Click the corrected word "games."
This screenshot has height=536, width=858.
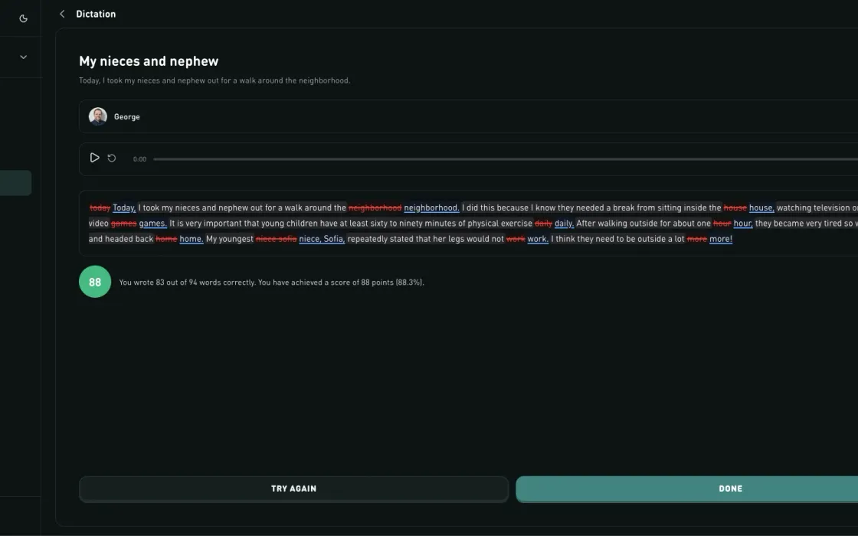[x=152, y=223]
